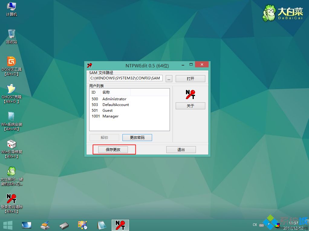Screen dimensions: 309x231
Task: Select the NTPWEdit icon on the taskbar
Action: (x=120, y=225)
